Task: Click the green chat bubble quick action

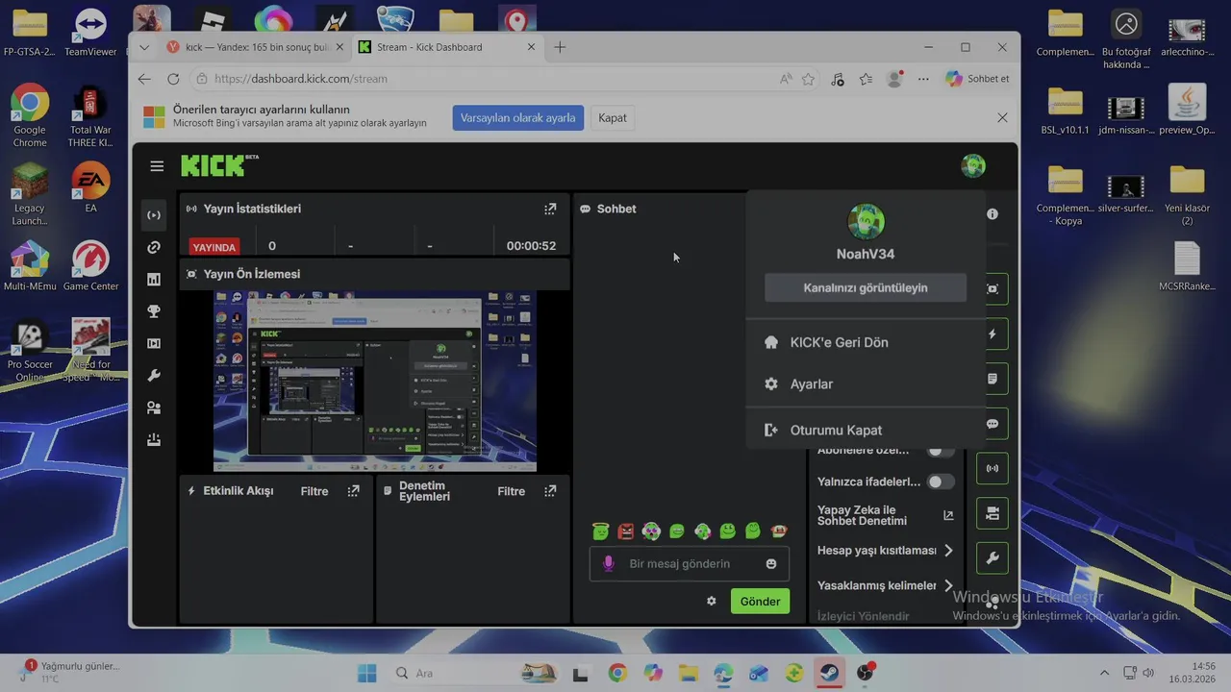Action: [992, 424]
